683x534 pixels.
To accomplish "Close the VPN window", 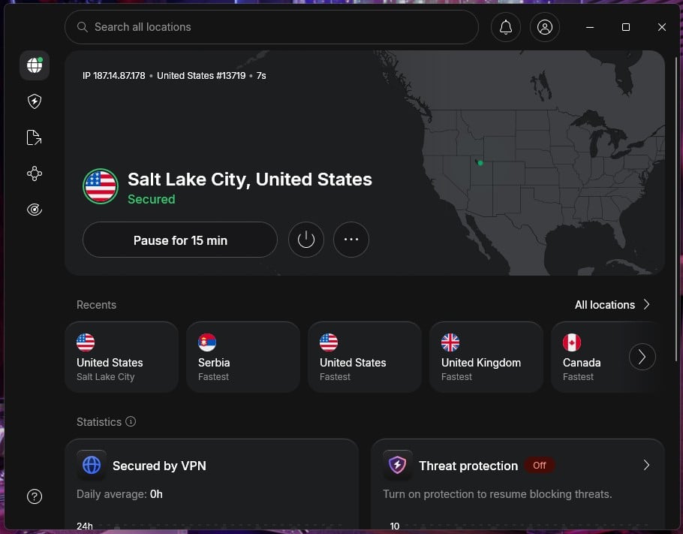I will (662, 27).
